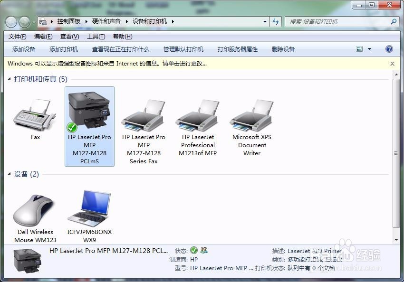
Task: Click 描述: LaserJet AIO Printer text
Action: click(307, 251)
